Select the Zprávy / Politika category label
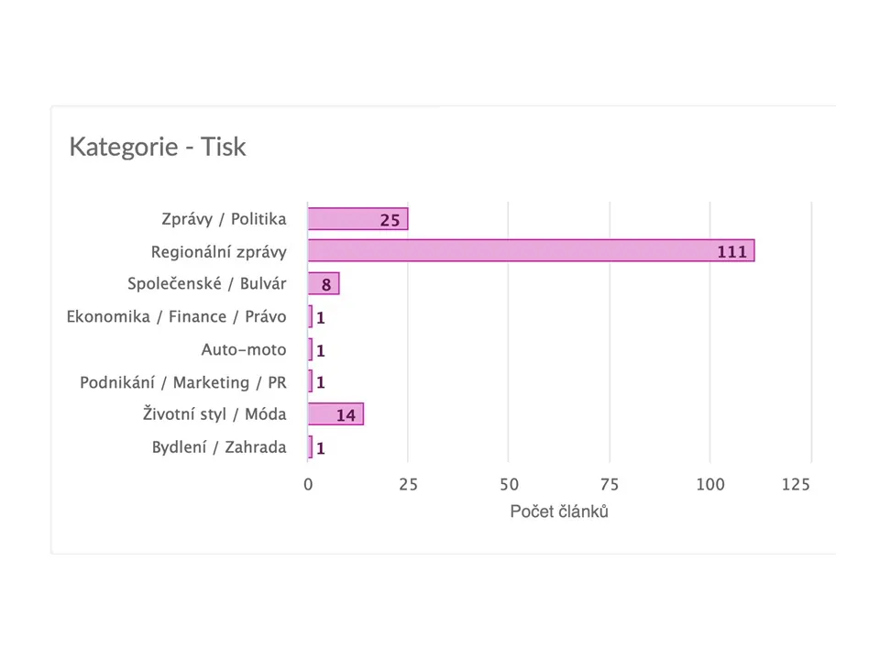Image resolution: width=880 pixels, height=660 pixels. click(x=224, y=219)
